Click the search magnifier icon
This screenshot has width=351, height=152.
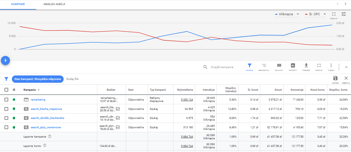(x=206, y=67)
